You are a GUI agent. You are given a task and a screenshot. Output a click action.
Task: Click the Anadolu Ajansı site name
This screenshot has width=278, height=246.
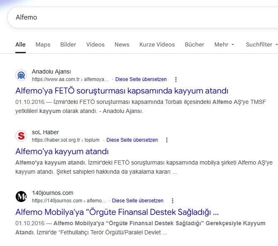(x=51, y=71)
